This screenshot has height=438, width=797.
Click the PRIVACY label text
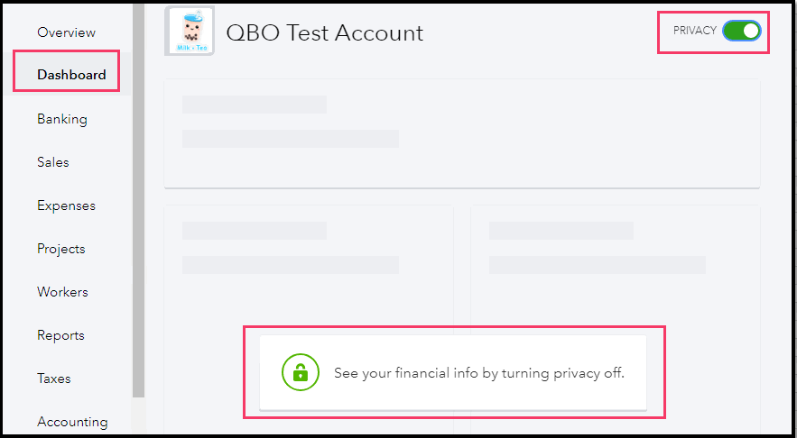[x=694, y=31]
